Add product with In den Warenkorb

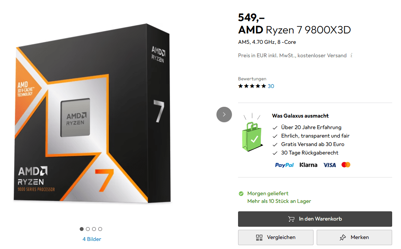point(315,219)
